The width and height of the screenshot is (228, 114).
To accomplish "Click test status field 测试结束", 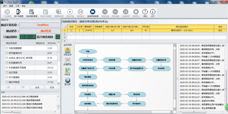I will pos(40,31).
